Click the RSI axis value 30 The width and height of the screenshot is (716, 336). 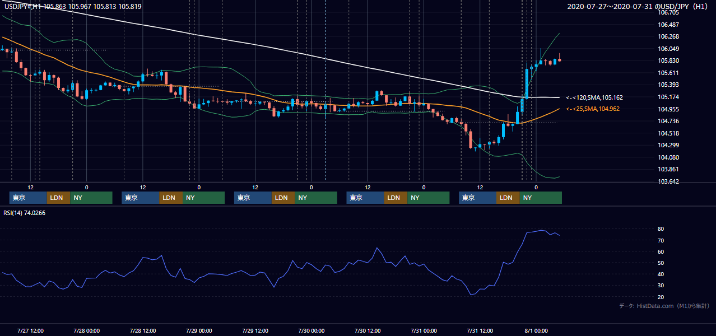coord(661,286)
